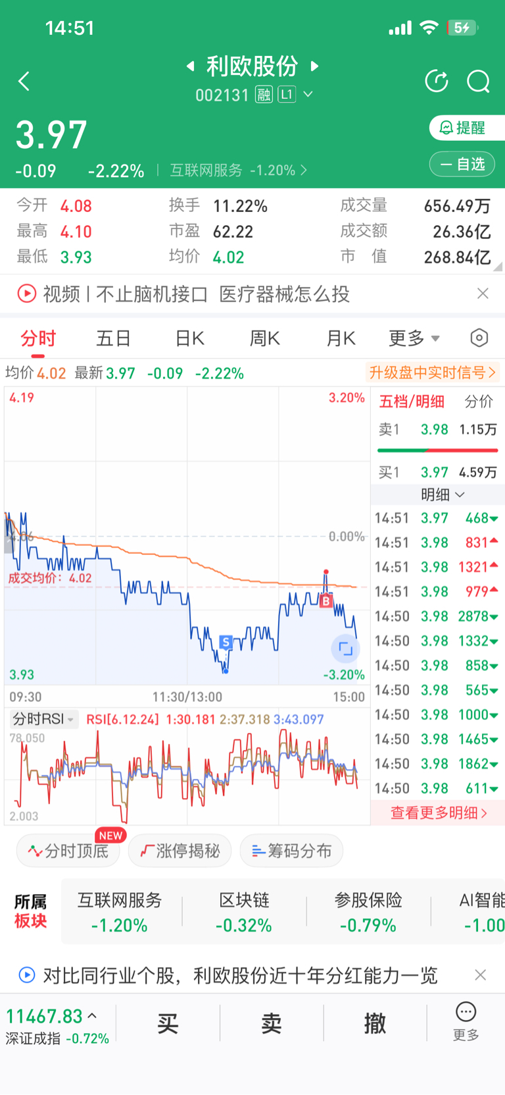The width and height of the screenshot is (505, 1095).
Task: Expand the 明细 dropdown
Action: pos(443,494)
